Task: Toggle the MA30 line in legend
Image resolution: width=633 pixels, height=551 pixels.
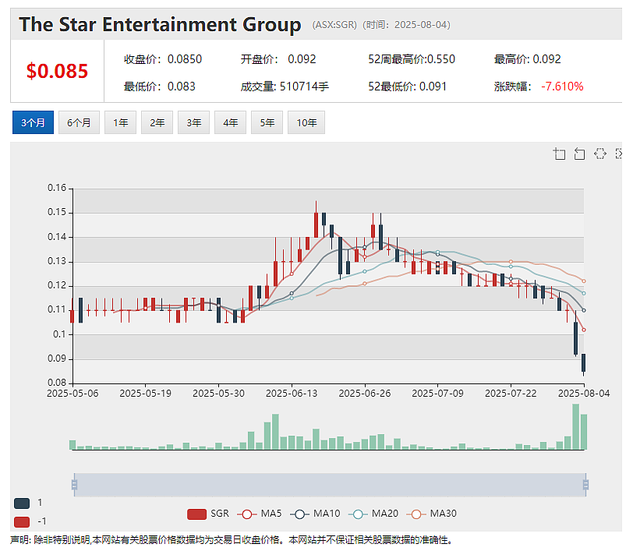Action: click(x=431, y=514)
